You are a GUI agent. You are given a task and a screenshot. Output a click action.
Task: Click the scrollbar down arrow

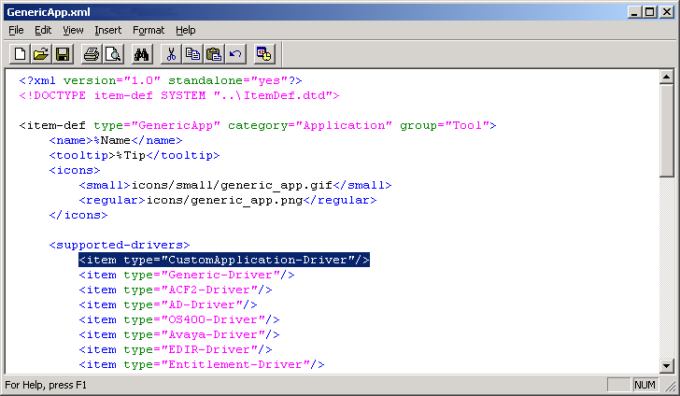click(667, 365)
